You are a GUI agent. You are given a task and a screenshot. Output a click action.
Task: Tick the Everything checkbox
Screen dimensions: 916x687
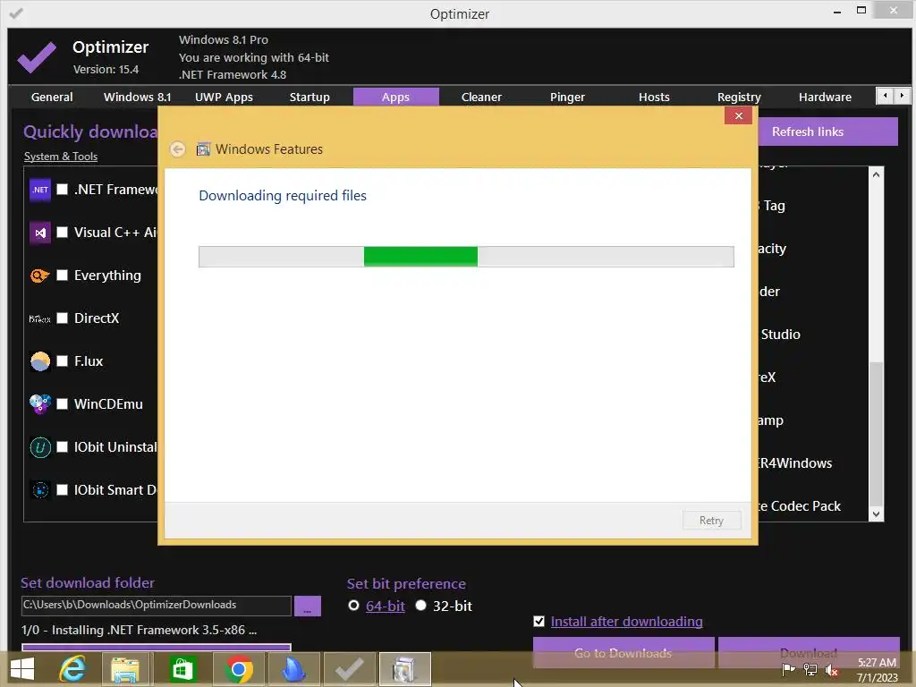click(62, 276)
